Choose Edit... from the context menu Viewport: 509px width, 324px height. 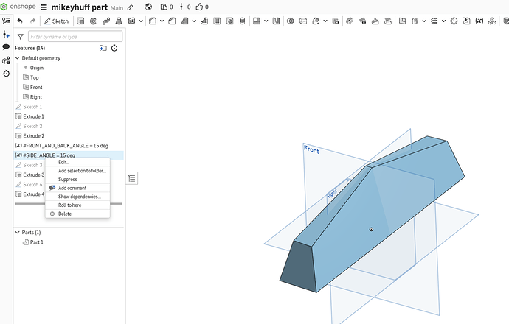click(77, 162)
